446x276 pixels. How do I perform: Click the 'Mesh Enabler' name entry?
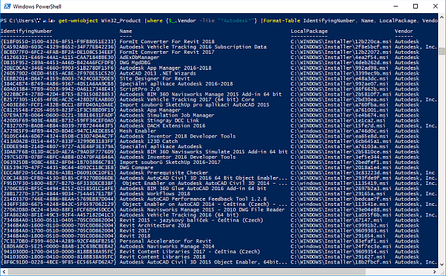click(x=138, y=131)
